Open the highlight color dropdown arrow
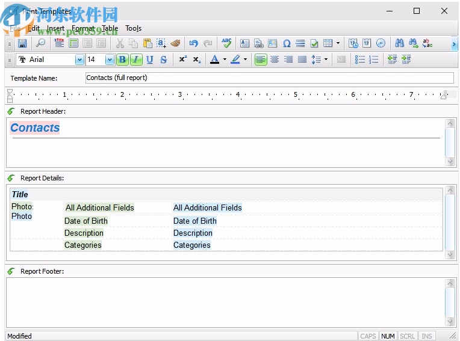The width and height of the screenshot is (460, 341). click(245, 60)
